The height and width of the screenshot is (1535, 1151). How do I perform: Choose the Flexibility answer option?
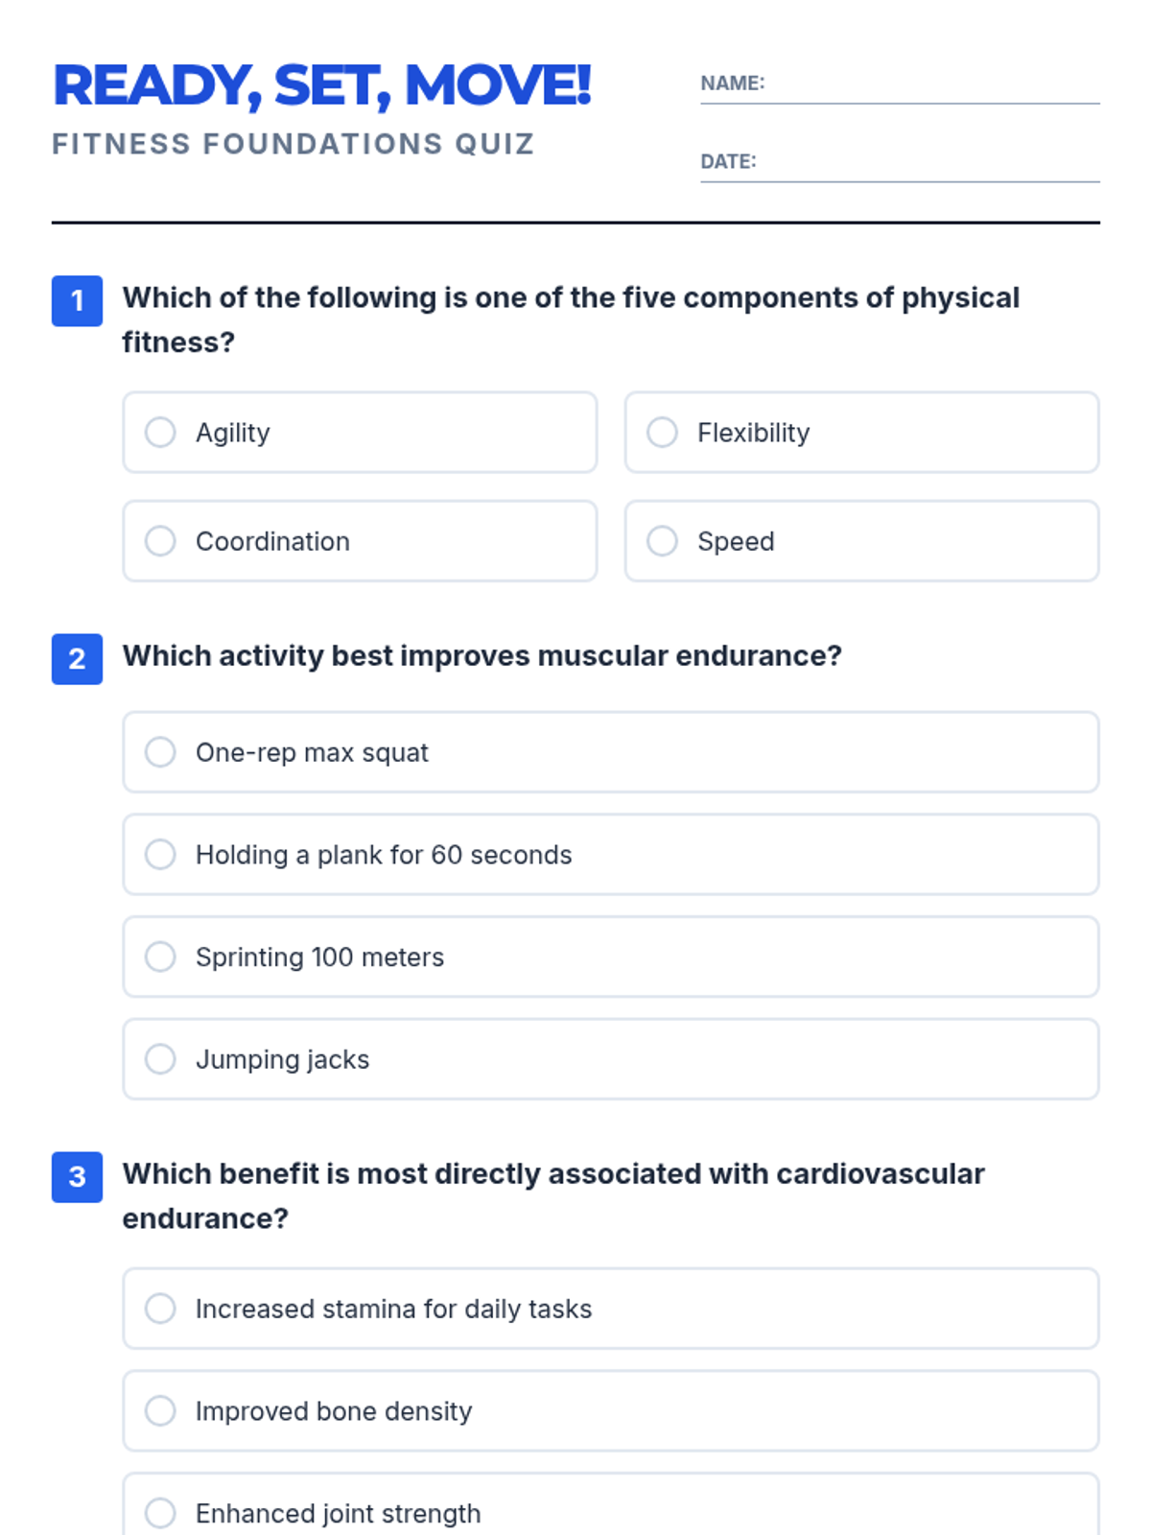[662, 433]
